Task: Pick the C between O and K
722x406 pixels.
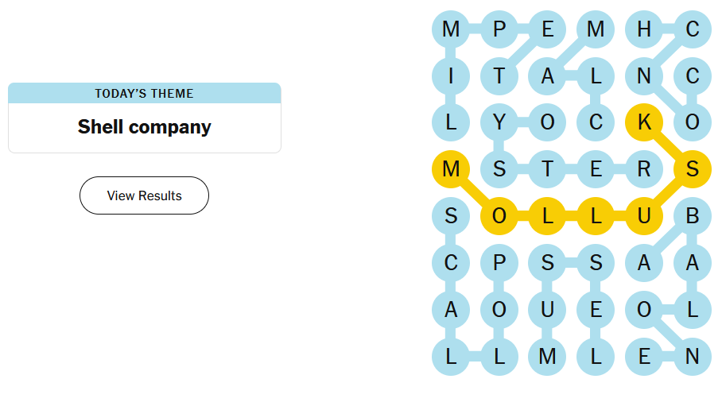Action: click(x=596, y=122)
